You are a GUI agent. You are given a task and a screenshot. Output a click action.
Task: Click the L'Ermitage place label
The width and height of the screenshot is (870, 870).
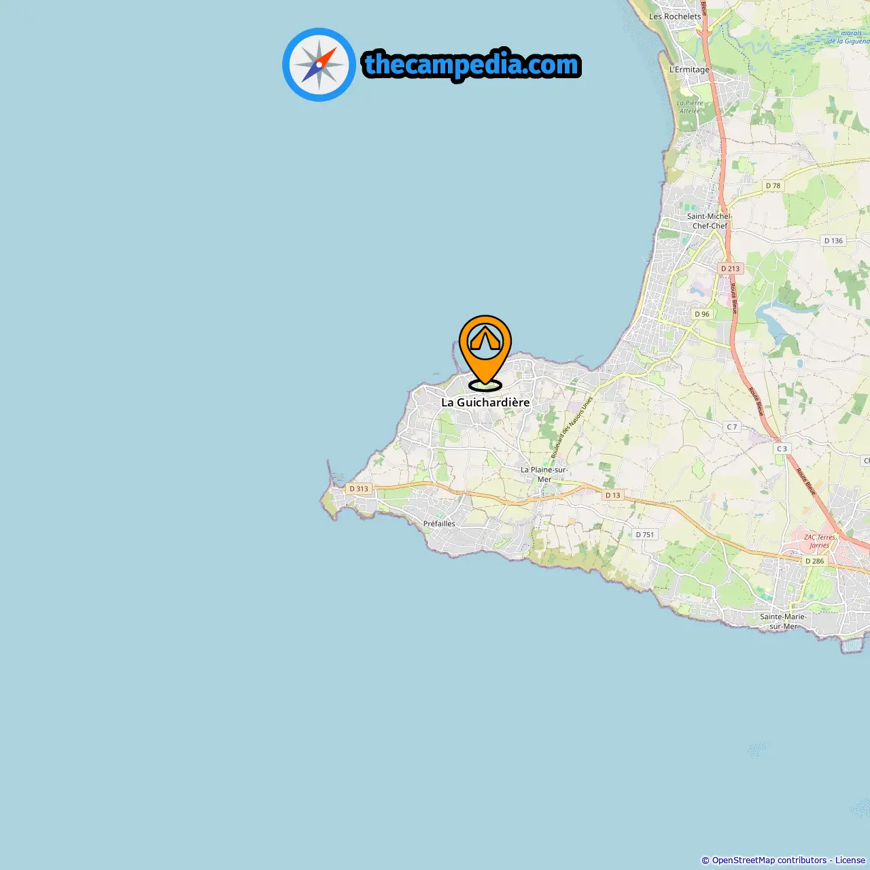coord(689,69)
